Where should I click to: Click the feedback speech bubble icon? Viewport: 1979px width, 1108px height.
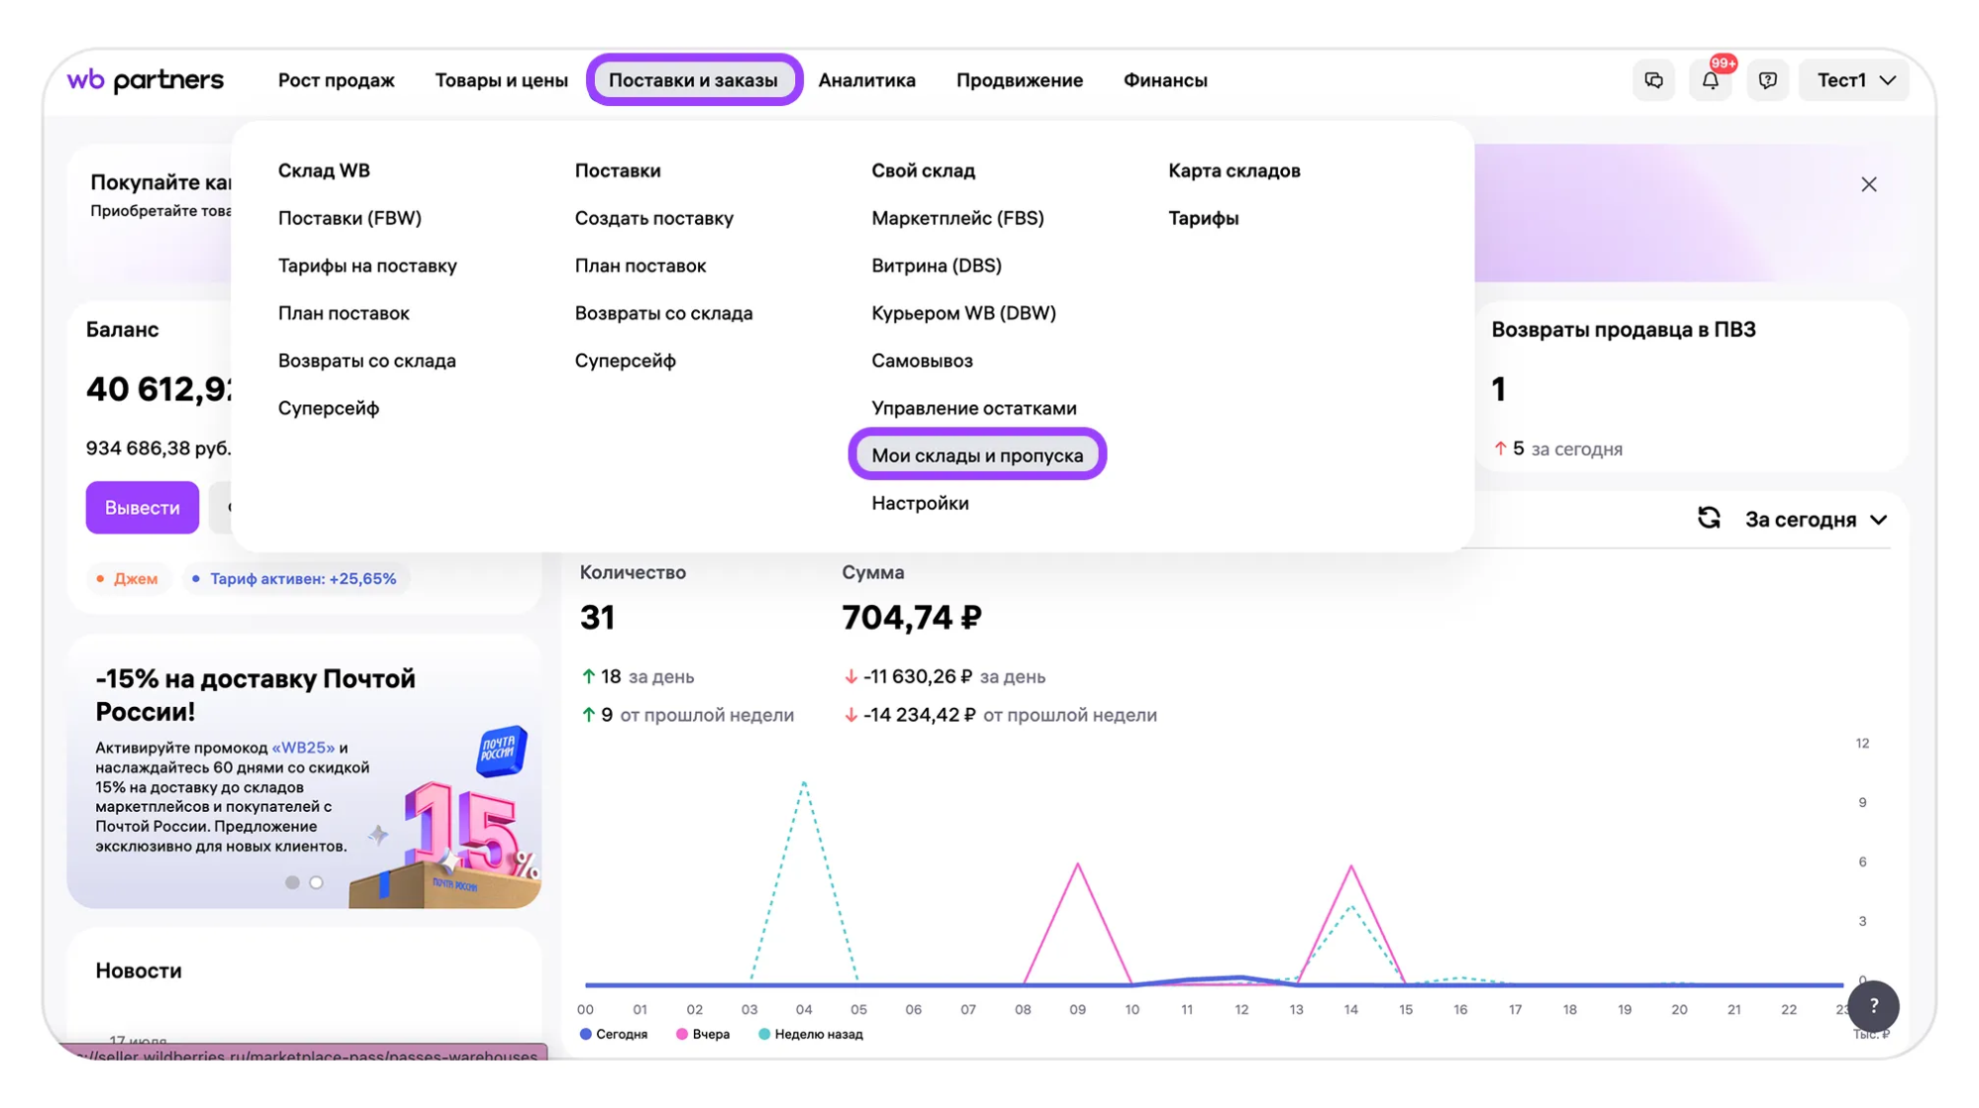[1767, 80]
